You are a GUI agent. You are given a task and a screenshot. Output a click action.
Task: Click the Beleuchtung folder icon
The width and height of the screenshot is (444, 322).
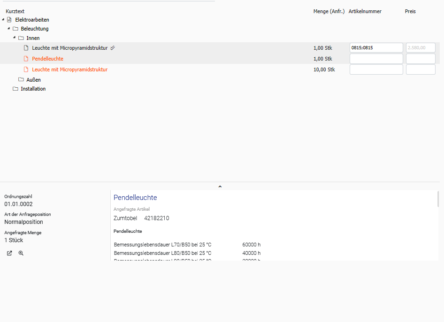15,29
